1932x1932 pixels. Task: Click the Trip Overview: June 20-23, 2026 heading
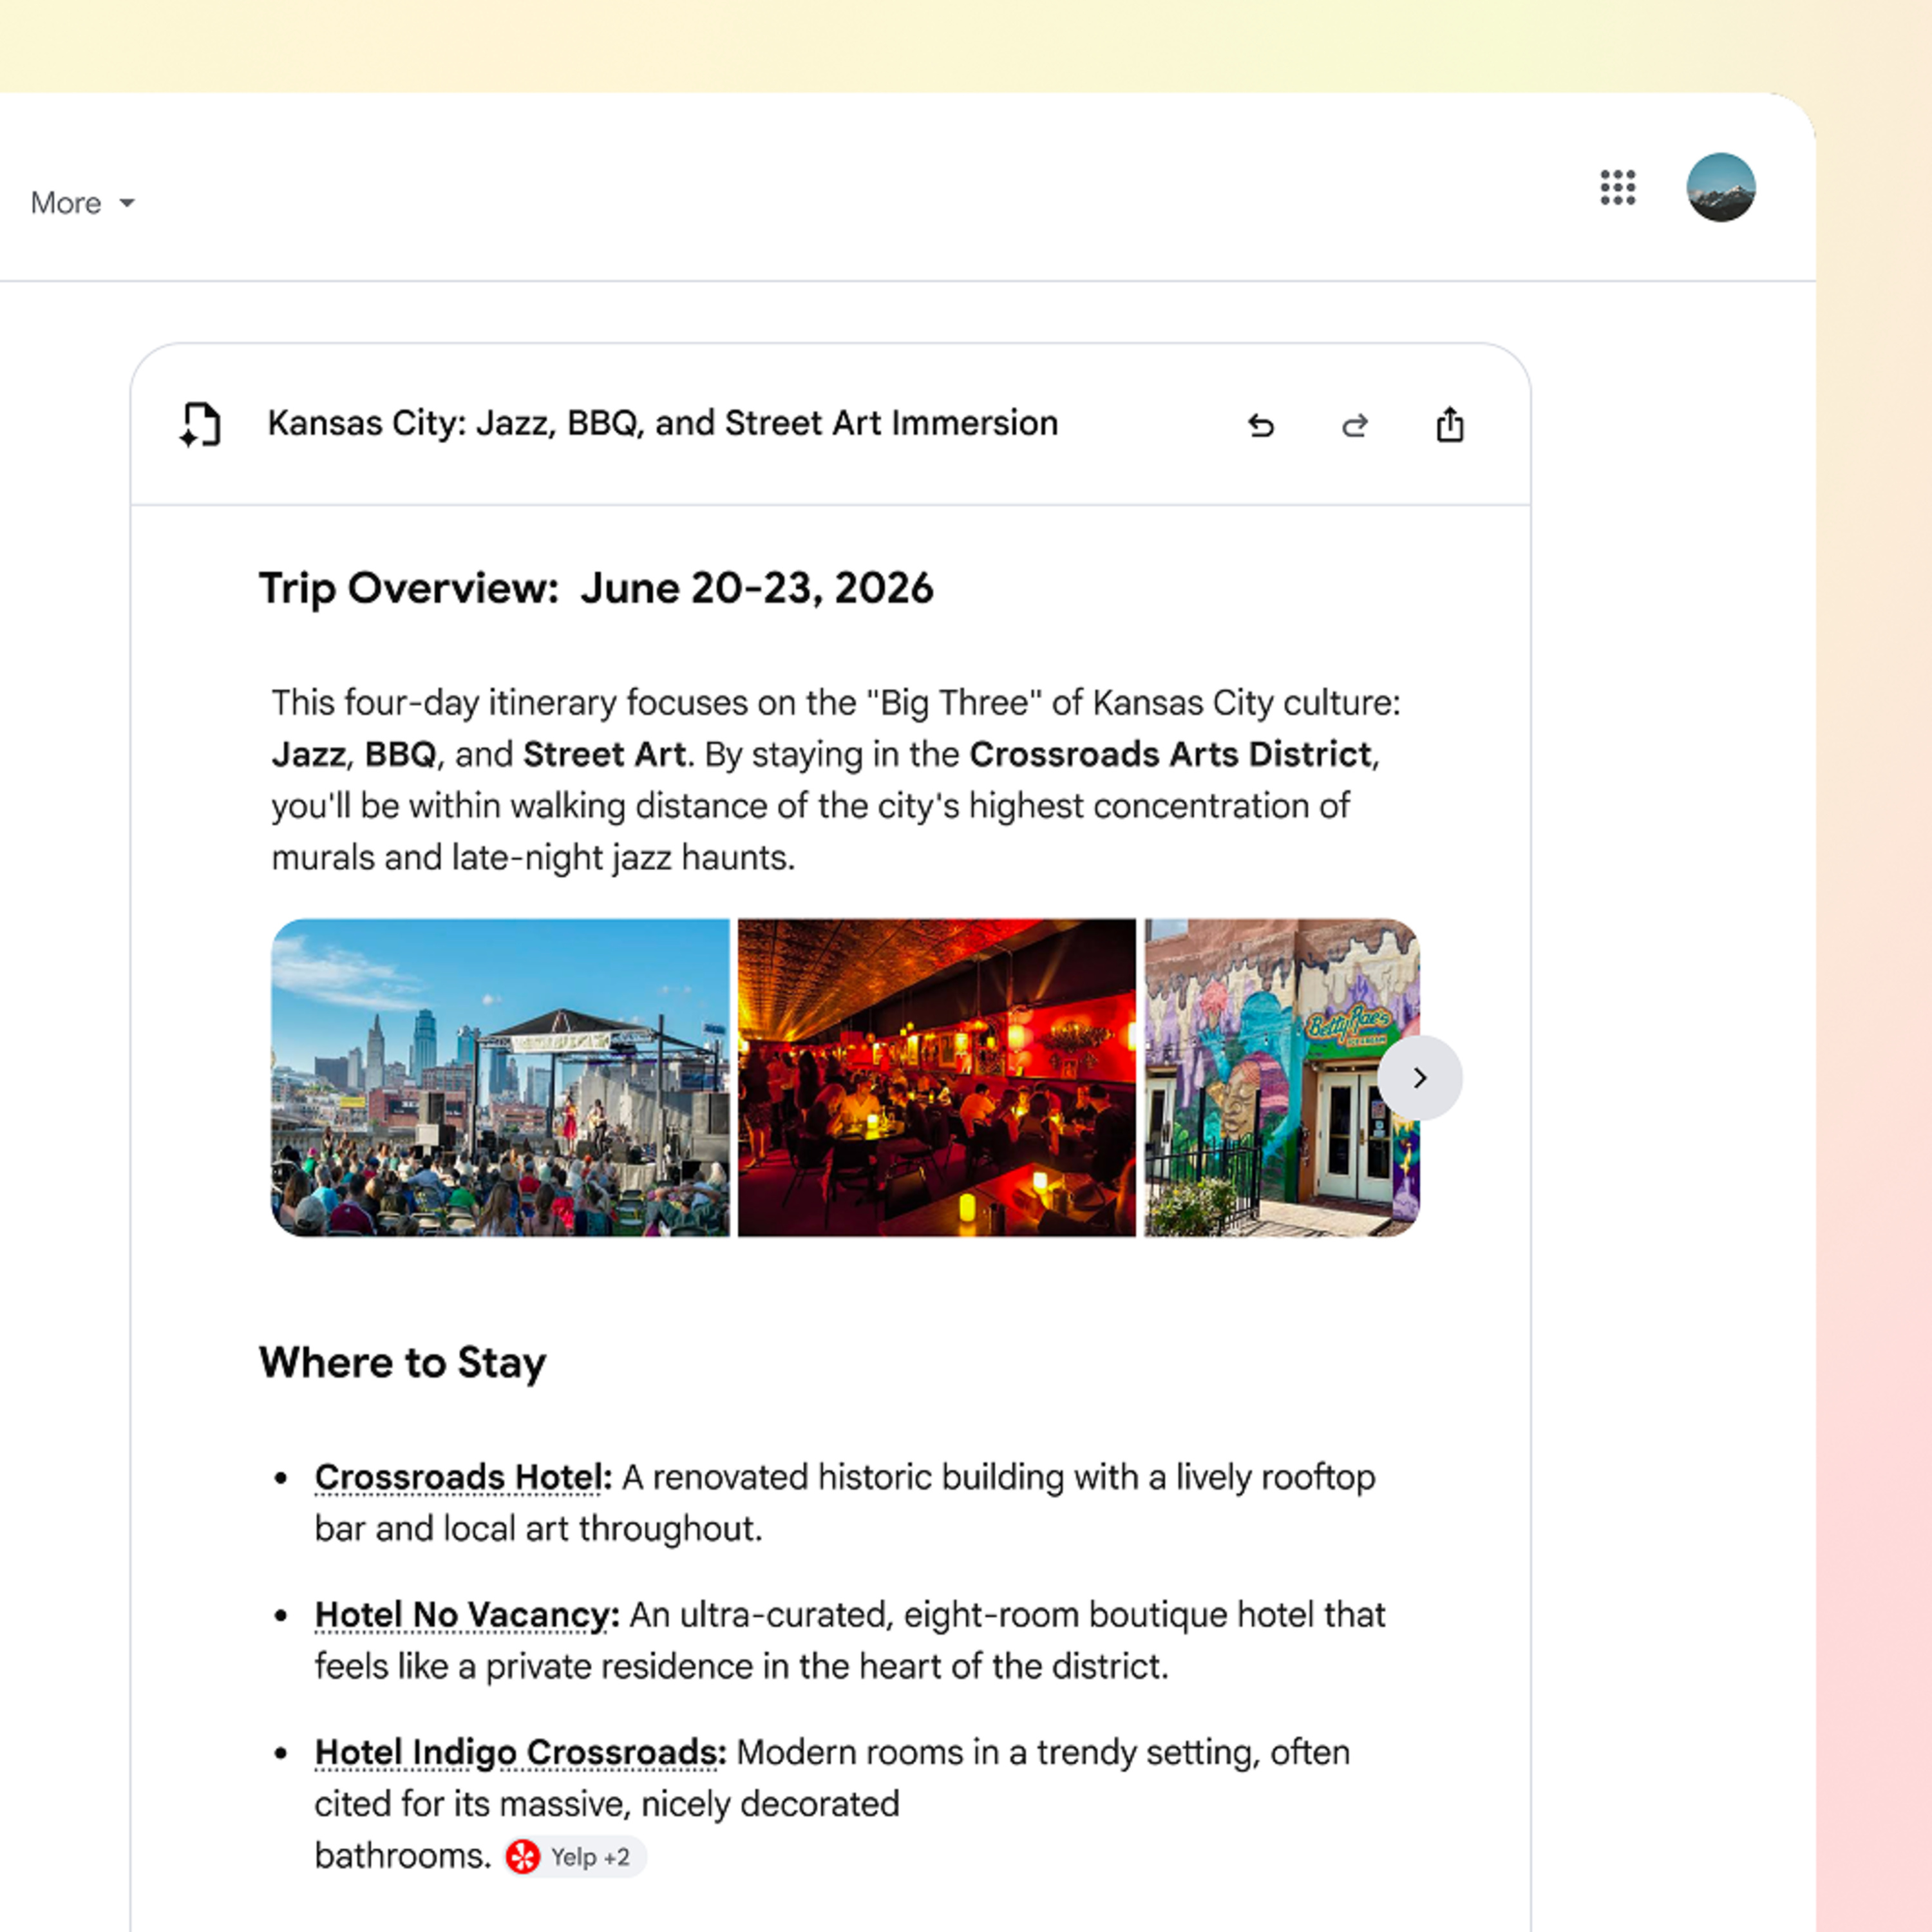coord(596,588)
